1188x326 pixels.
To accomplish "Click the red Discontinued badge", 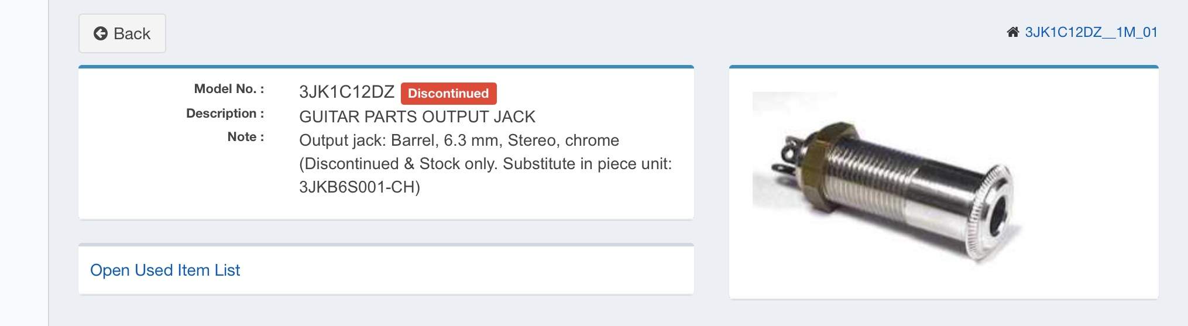I will pos(448,93).
